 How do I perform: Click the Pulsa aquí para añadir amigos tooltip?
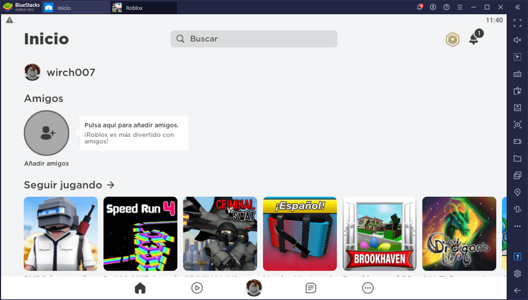pos(134,133)
